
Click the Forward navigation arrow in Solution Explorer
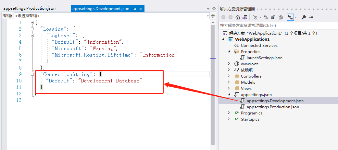pyautogui.click(x=231, y=17)
